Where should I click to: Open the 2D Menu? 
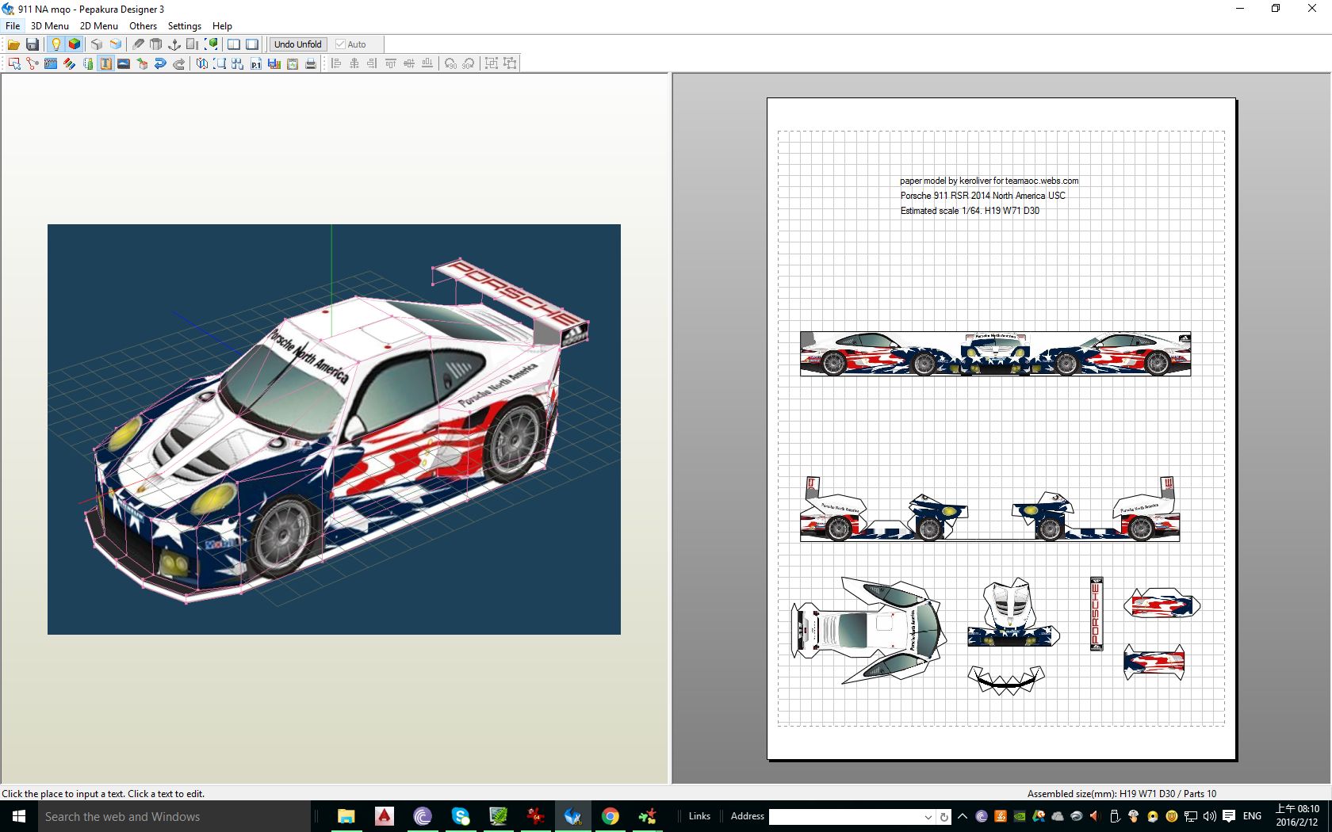click(98, 26)
